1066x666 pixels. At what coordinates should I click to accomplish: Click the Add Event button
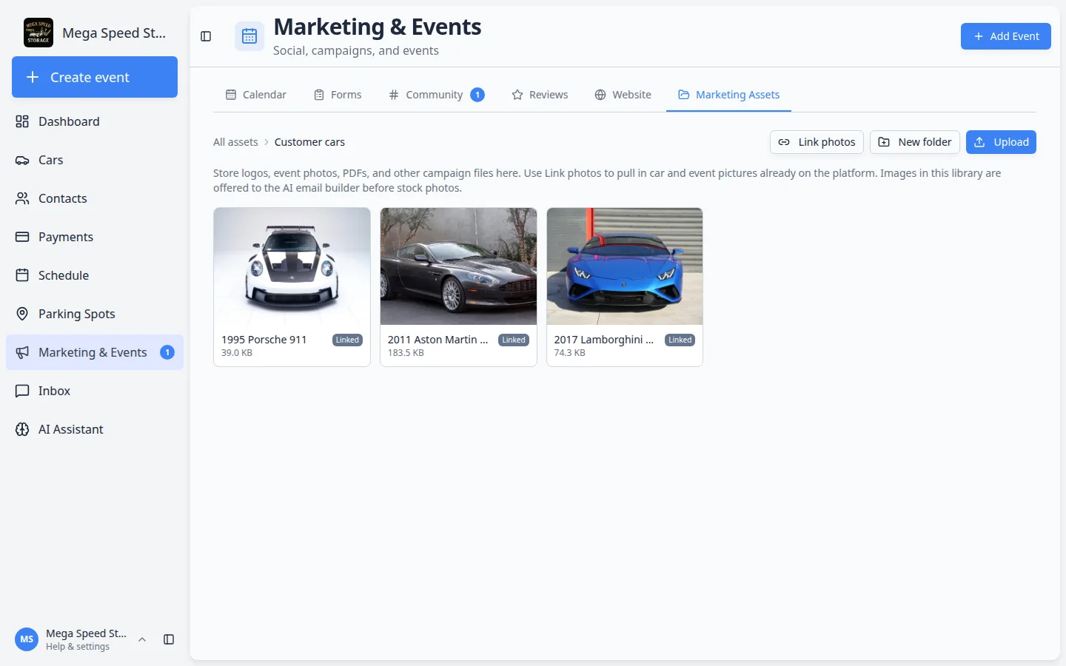[x=1006, y=36]
